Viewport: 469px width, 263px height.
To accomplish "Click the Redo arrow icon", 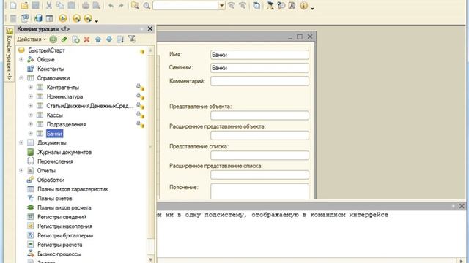I will click(x=121, y=5).
